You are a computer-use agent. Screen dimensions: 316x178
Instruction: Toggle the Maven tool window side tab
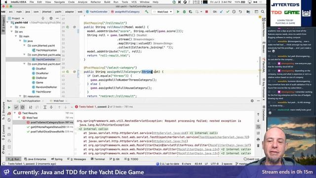[264, 47]
